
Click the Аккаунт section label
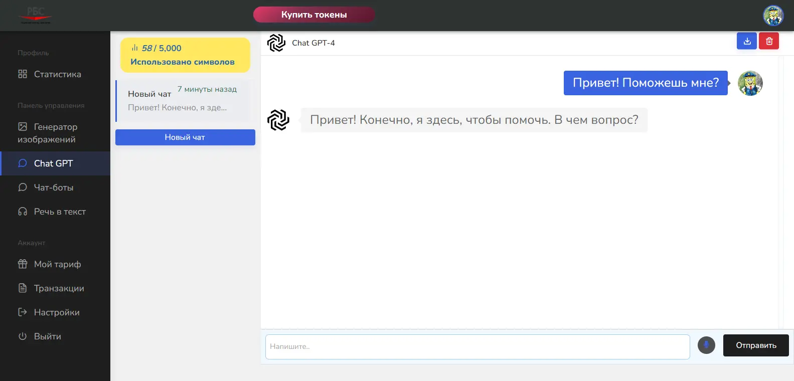coord(32,243)
